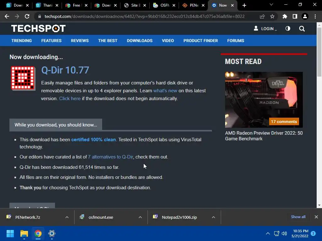
Task: Click the TechSpot logo
Action: coord(38,28)
